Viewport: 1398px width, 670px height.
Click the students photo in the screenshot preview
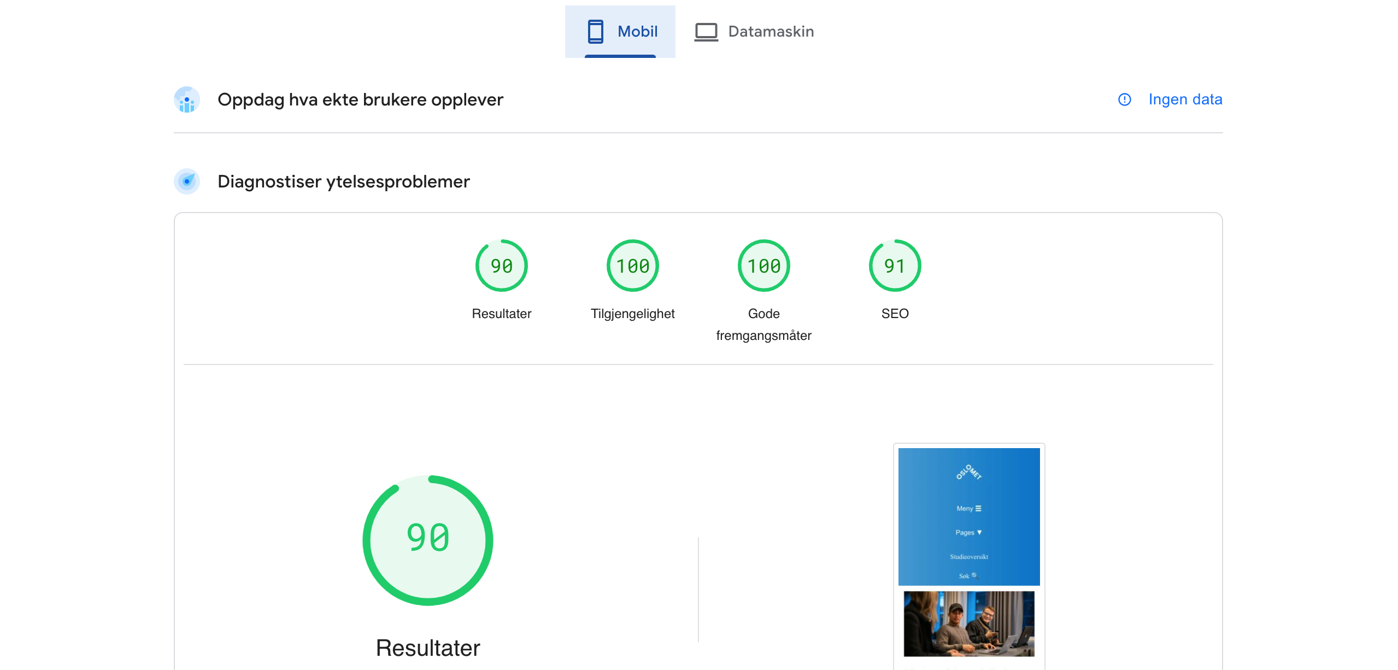pyautogui.click(x=968, y=624)
